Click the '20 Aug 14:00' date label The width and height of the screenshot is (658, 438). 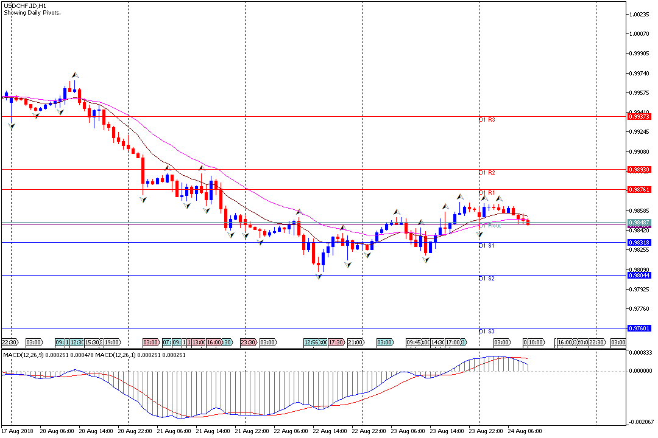click(96, 431)
